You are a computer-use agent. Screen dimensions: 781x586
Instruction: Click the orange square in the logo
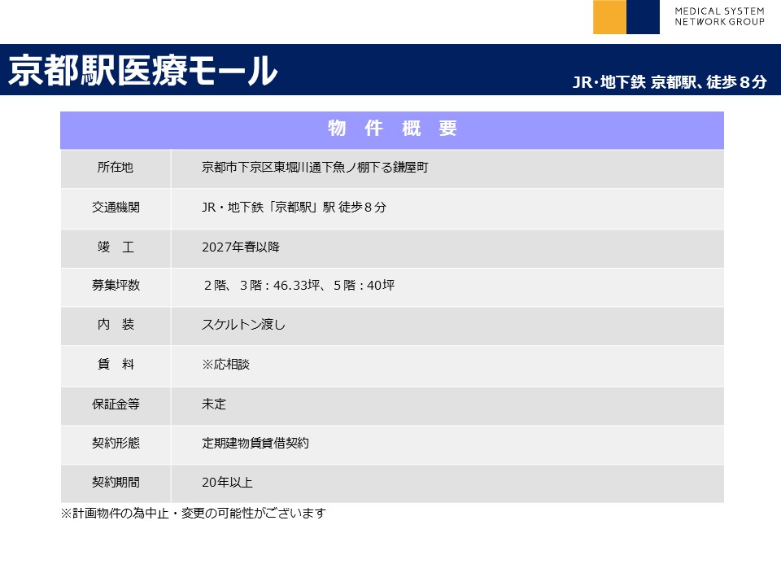point(609,17)
